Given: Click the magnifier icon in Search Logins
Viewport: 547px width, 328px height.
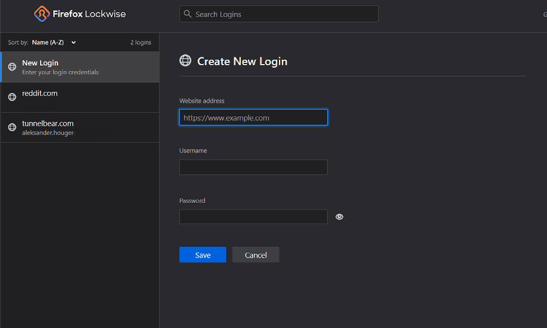Looking at the screenshot, I should point(188,14).
